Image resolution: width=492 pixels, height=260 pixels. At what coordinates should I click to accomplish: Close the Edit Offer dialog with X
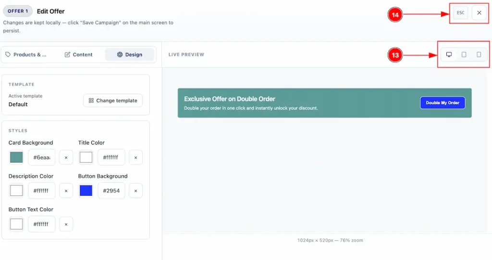pos(479,13)
